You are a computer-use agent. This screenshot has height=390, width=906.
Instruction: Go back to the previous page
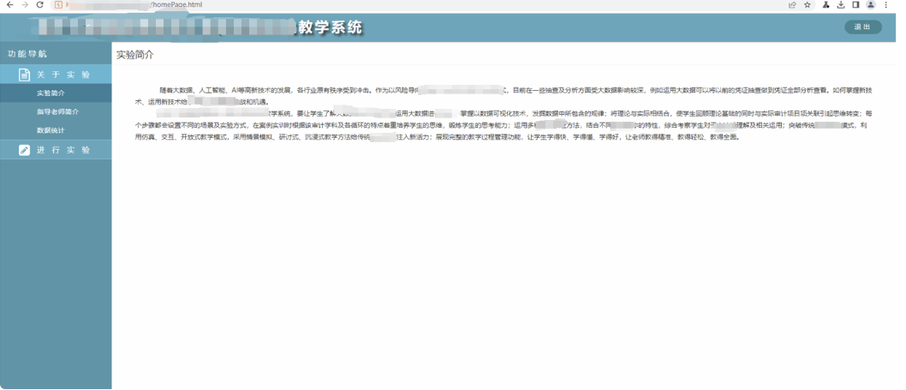(9, 4)
